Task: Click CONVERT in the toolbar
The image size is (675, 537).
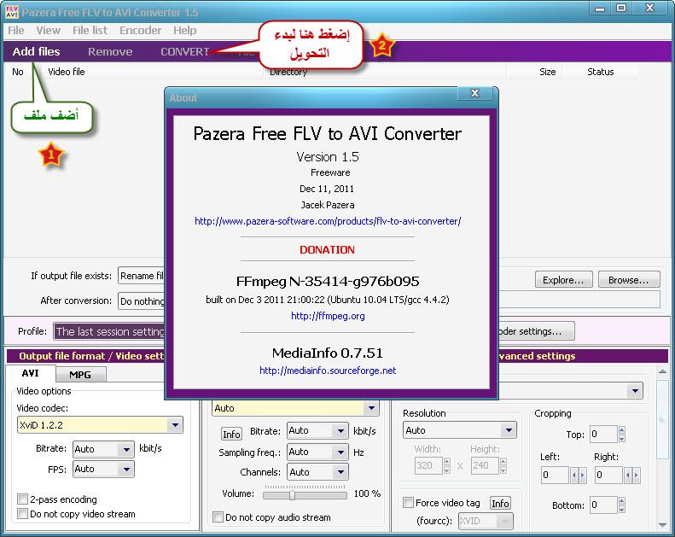Action: (x=184, y=52)
